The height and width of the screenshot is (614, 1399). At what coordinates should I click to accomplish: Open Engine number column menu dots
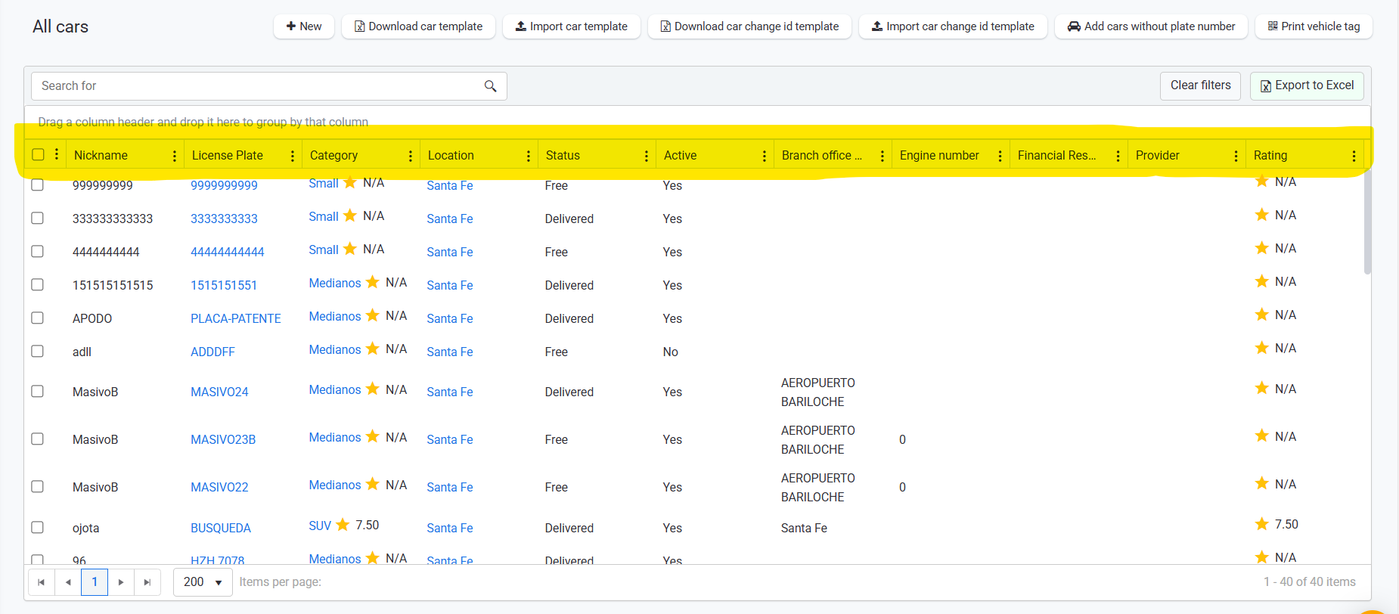[x=1000, y=156]
